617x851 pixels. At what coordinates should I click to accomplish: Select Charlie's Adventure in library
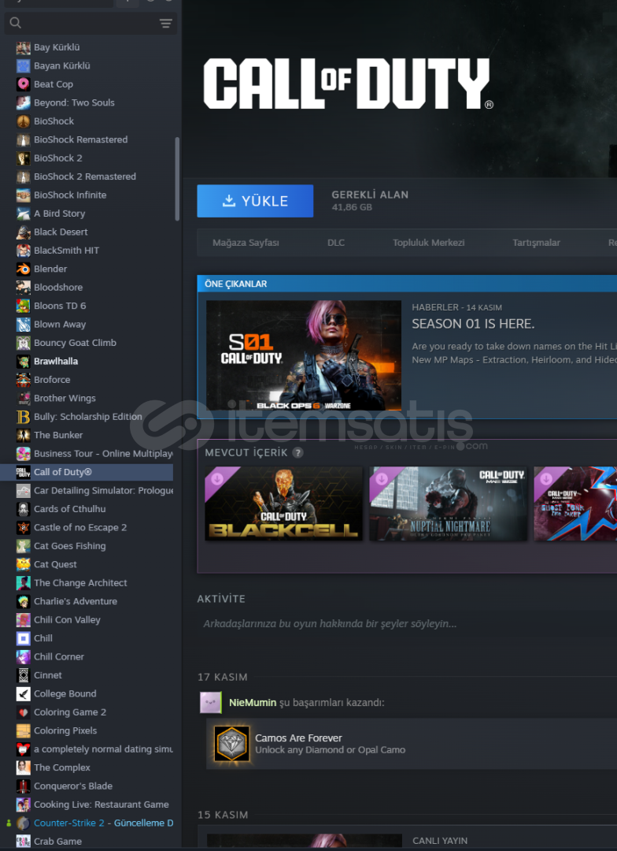tap(76, 600)
